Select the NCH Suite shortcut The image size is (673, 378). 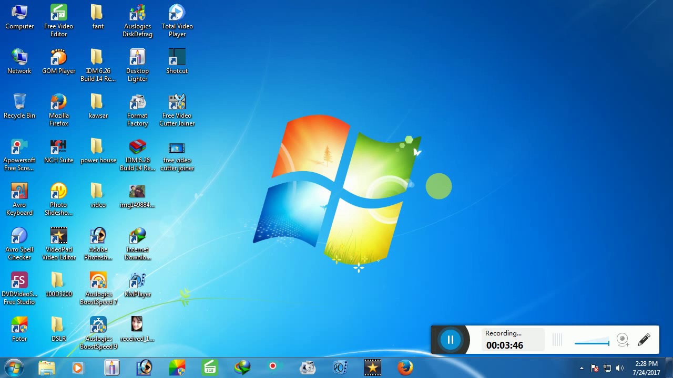click(58, 151)
